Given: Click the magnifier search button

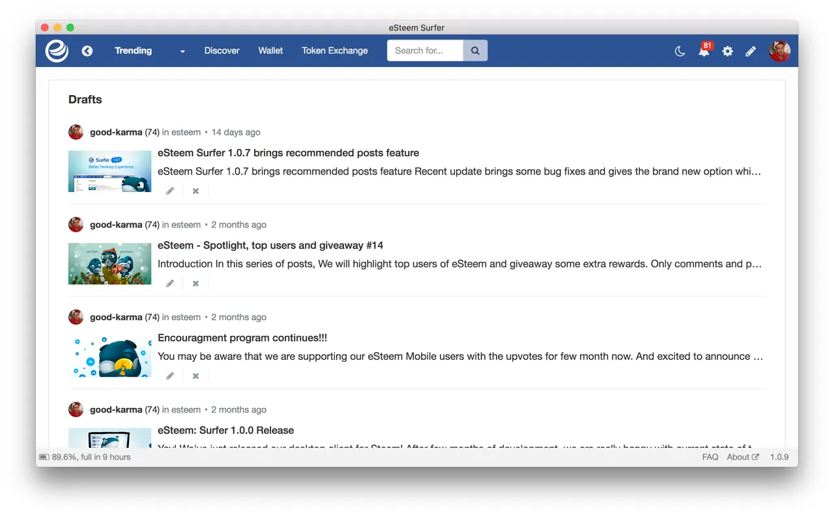Looking at the screenshot, I should pyautogui.click(x=475, y=51).
